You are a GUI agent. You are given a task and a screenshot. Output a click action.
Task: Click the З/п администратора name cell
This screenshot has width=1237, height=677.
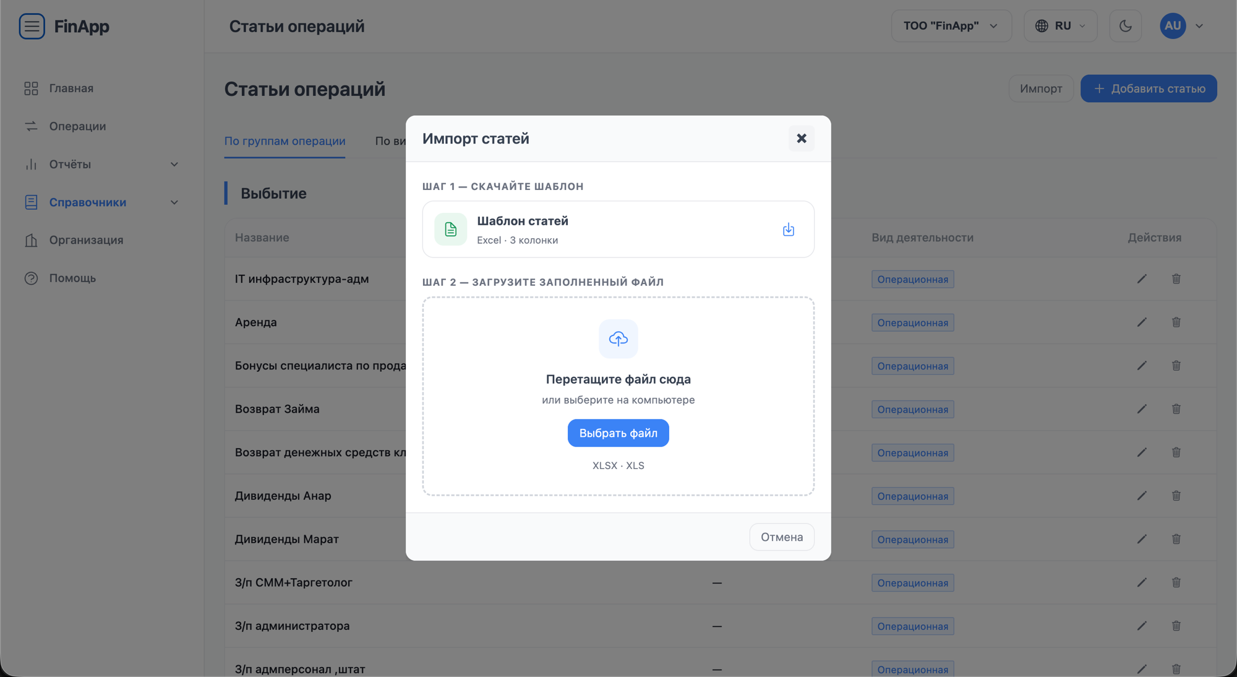pyautogui.click(x=292, y=626)
